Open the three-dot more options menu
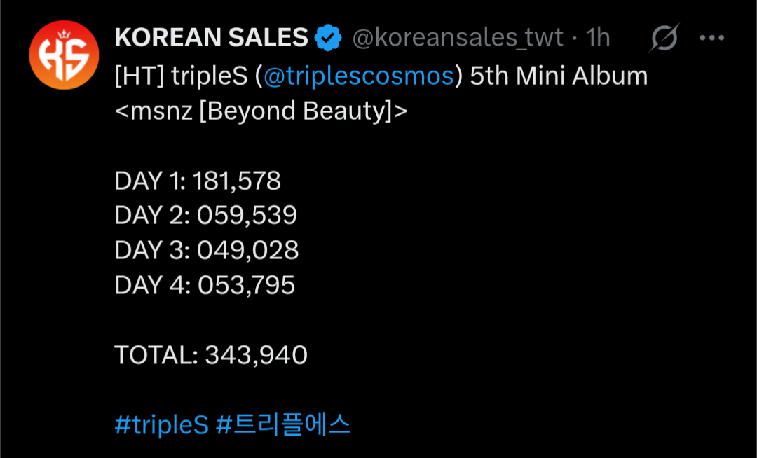Screen dimensions: 757x458 pyautogui.click(x=711, y=38)
